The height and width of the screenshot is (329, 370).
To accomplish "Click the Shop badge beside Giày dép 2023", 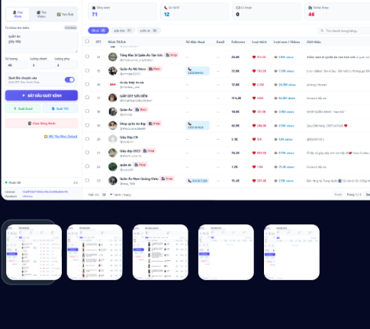I will click(x=149, y=151).
